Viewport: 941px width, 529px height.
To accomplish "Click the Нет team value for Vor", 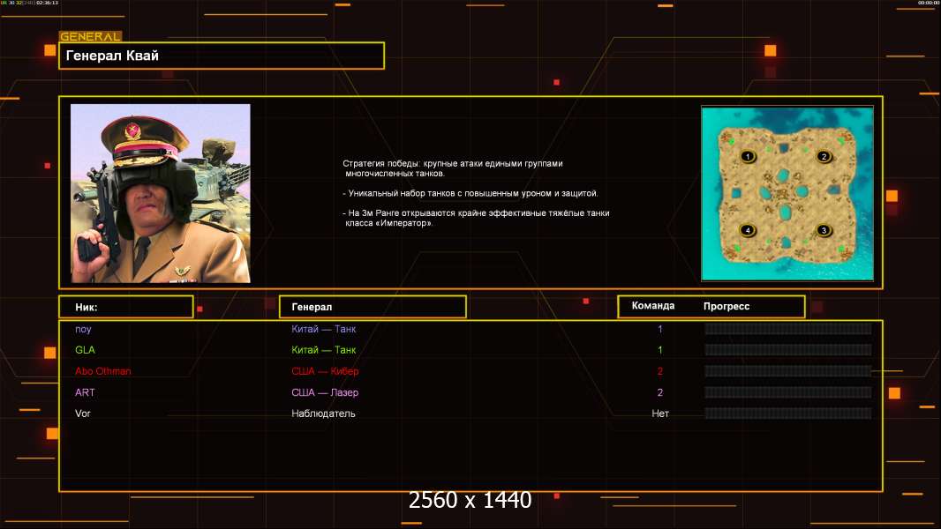I will (x=660, y=414).
